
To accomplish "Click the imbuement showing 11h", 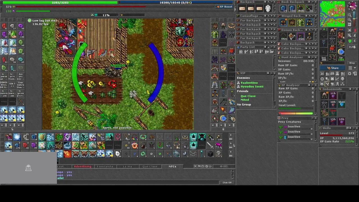I will coord(333,96).
